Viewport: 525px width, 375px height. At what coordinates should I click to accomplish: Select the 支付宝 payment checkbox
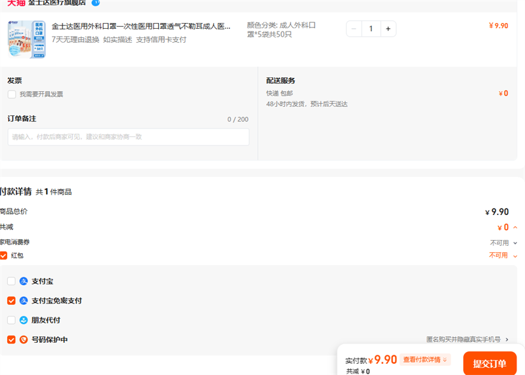(11, 281)
